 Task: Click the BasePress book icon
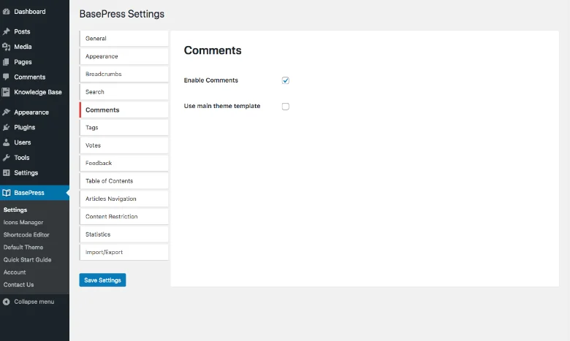[x=6, y=193]
